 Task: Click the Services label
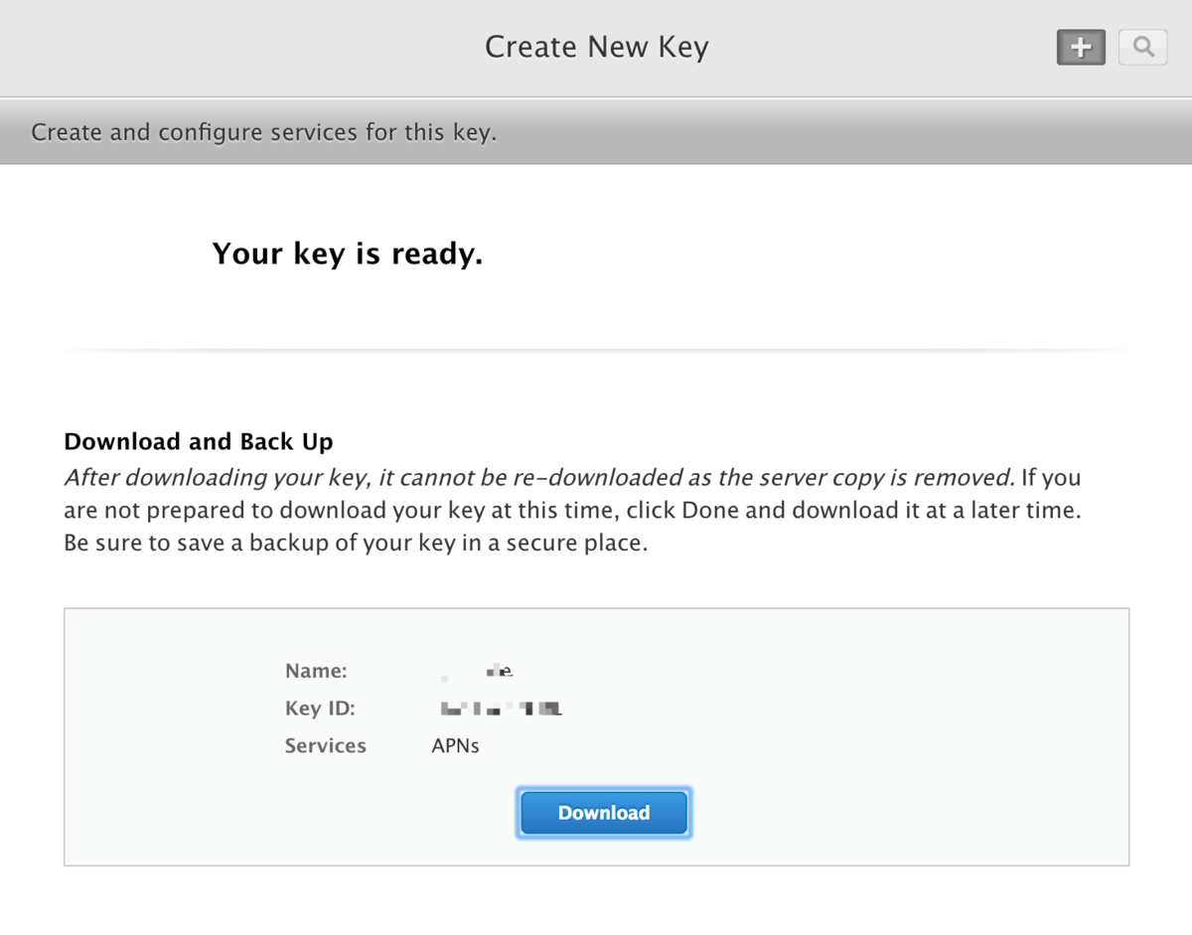pos(325,745)
